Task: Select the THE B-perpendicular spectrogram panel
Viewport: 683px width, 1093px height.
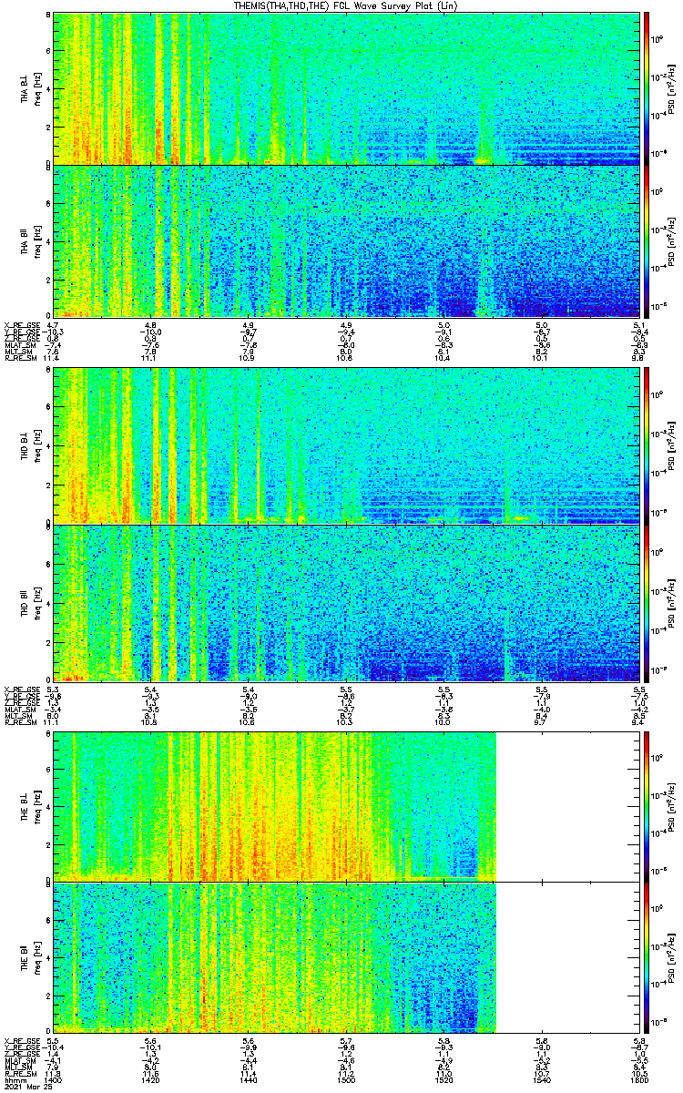Action: (x=347, y=806)
